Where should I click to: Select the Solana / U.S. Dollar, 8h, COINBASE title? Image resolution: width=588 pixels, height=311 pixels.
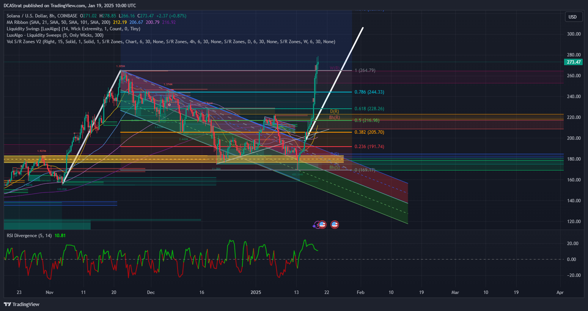coord(42,16)
